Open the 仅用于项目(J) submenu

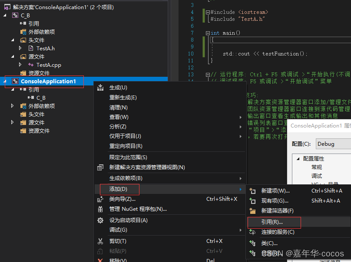[x=170, y=136]
